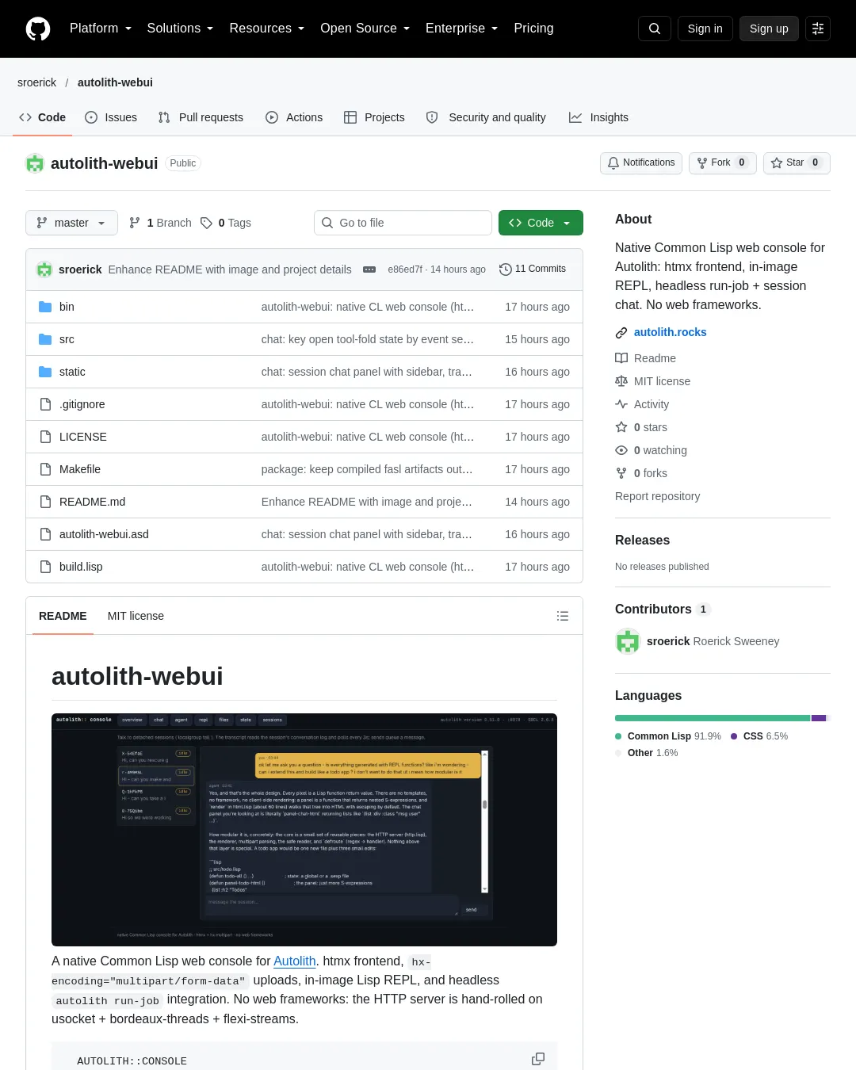Viewport: 856px width, 1070px height.
Task: Click the Sign in button
Action: (x=705, y=29)
